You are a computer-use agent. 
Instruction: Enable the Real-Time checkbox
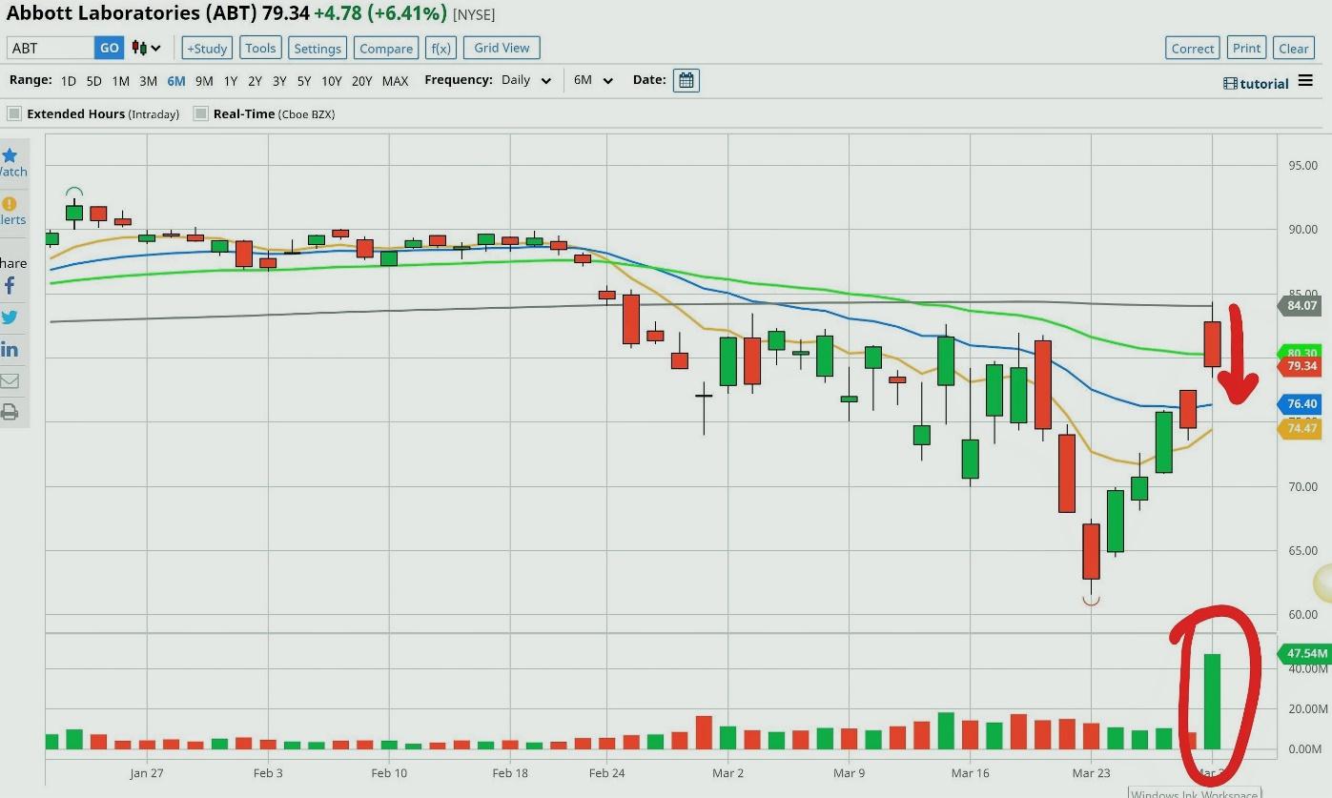[201, 113]
